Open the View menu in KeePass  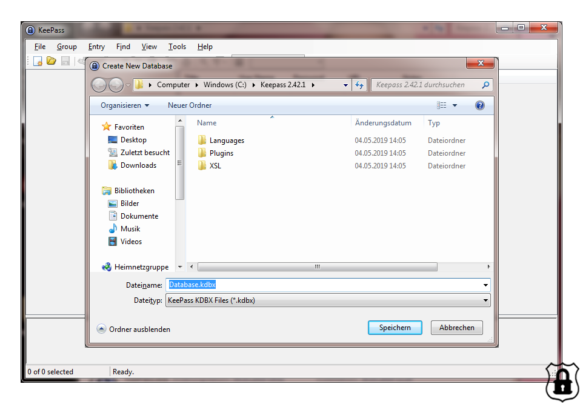149,47
